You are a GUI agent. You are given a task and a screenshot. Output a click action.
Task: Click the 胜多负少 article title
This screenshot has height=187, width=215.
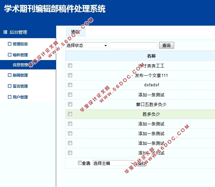point(151,114)
